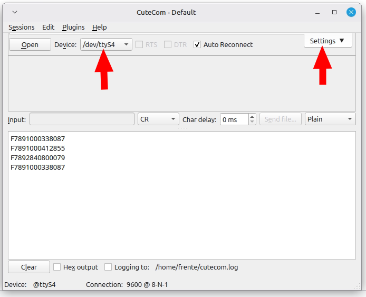Click the window resize grip corner
366x297 pixels.
[x=358, y=286]
